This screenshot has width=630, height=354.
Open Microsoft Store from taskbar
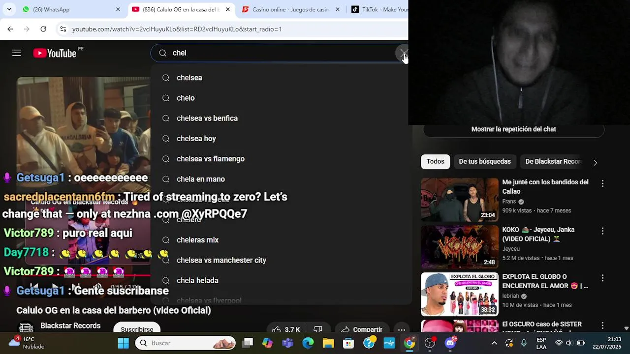click(348, 343)
